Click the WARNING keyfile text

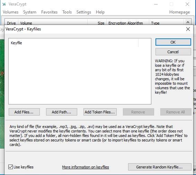point(172,77)
